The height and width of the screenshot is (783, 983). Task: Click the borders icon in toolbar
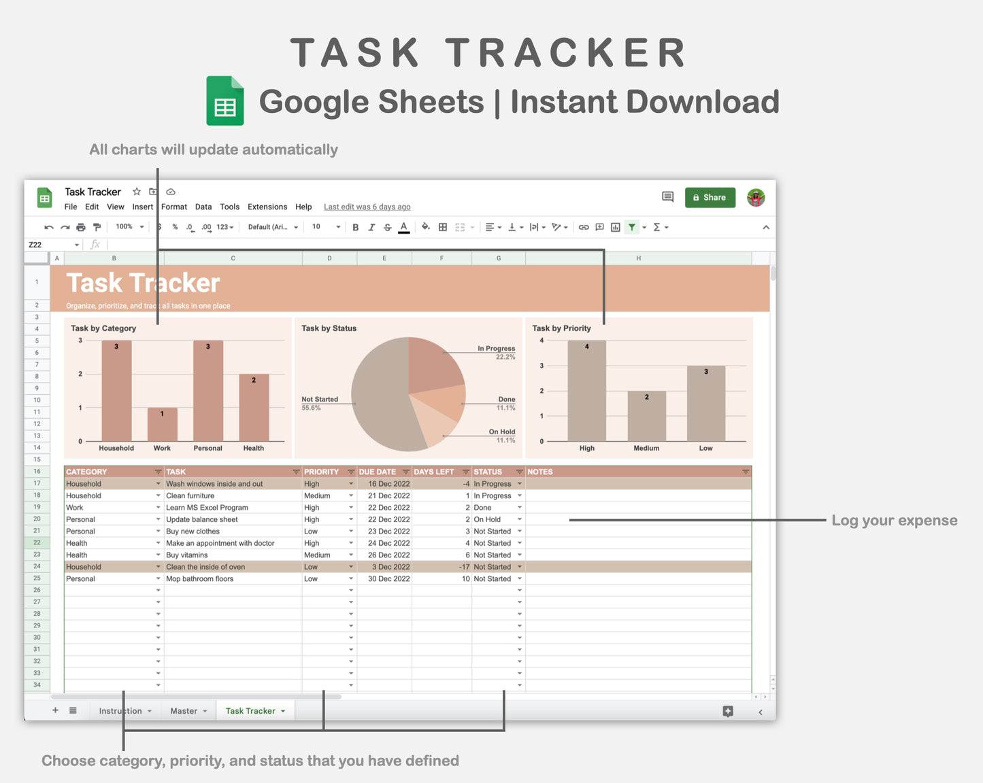pos(443,227)
